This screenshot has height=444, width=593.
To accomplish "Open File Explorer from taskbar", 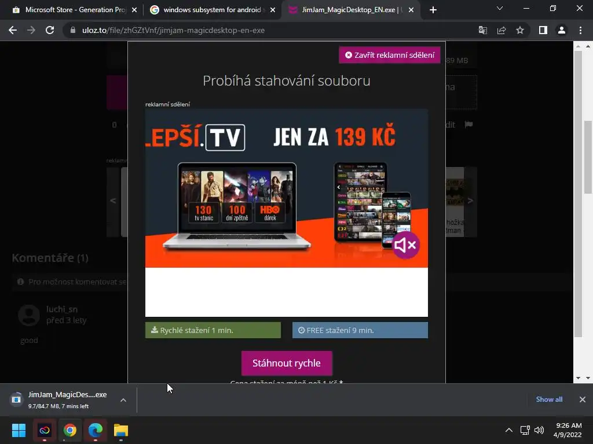I will pyautogui.click(x=121, y=430).
